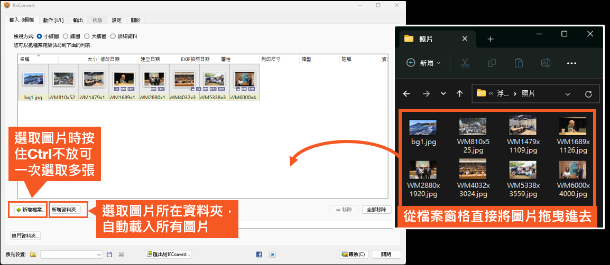This screenshot has height=265, width=610.
Task: Sort list by 建立日期 column header
Action: coord(159,59)
